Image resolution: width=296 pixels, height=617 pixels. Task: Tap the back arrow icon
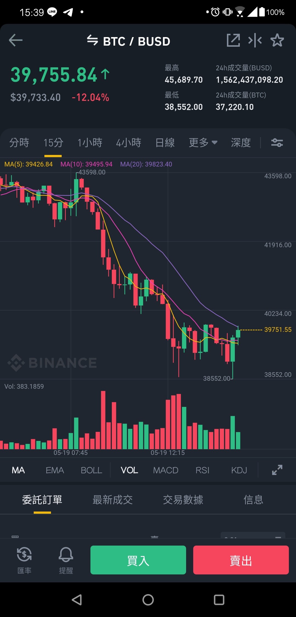click(16, 40)
